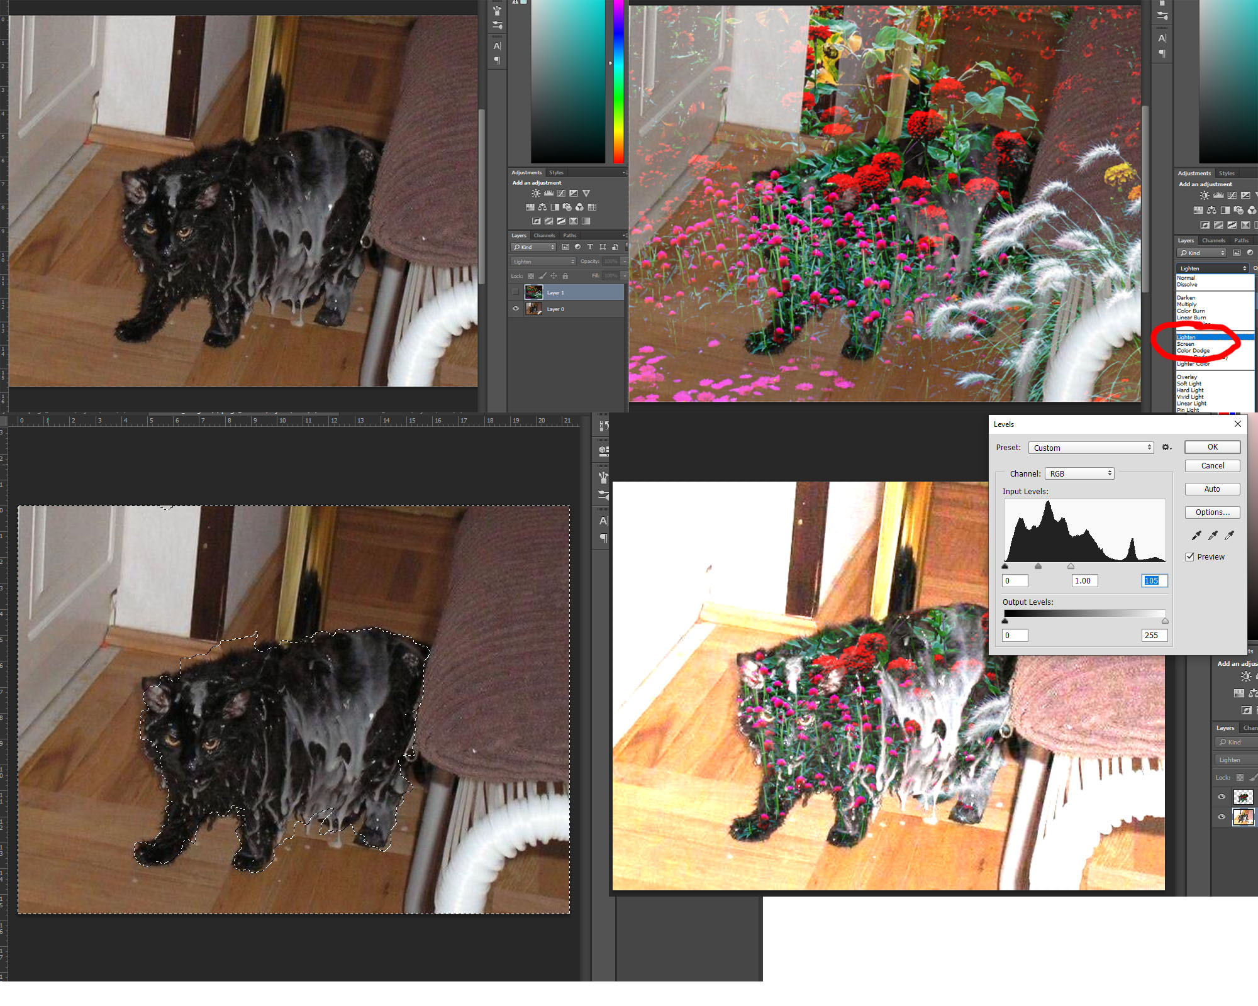The image size is (1258, 1006).
Task: Open Levels preset options gear menu
Action: (x=1166, y=447)
